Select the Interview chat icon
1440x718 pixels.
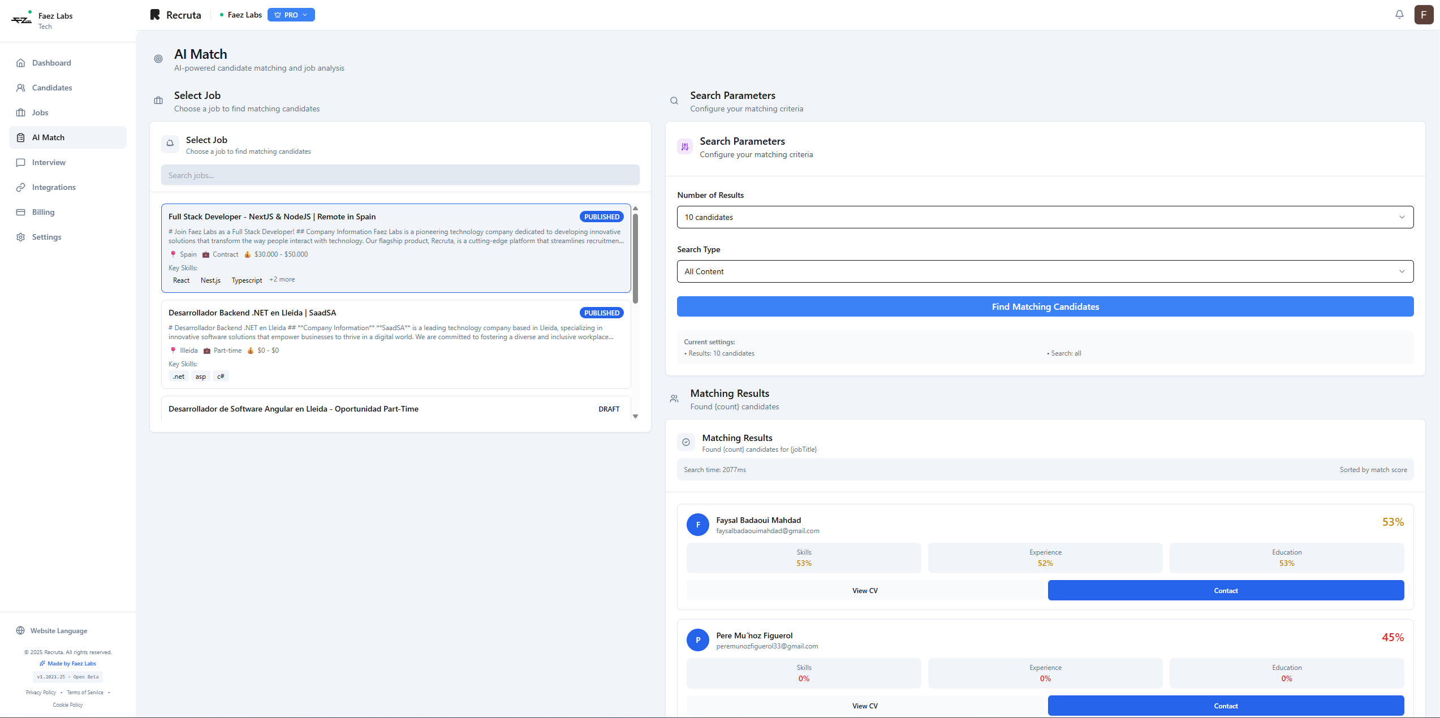click(x=21, y=162)
